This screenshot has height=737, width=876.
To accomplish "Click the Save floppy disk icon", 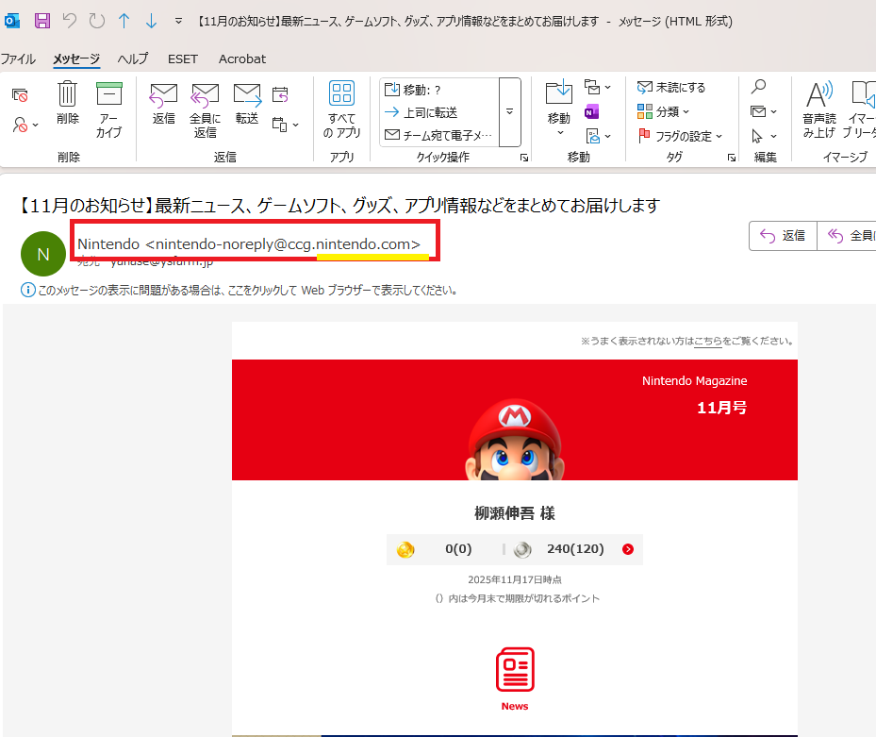I will point(42,21).
